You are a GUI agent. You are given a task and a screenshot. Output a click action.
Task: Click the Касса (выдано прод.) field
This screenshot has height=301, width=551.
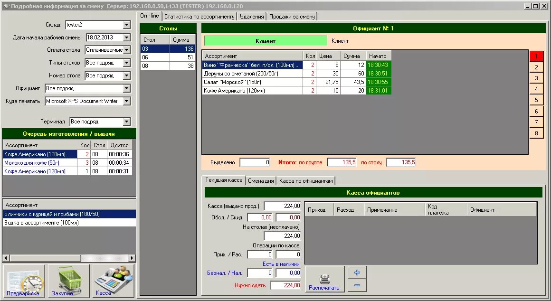282,206
